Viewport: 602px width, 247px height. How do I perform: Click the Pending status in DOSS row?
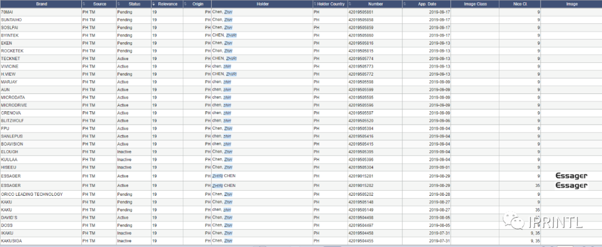pyautogui.click(x=124, y=225)
